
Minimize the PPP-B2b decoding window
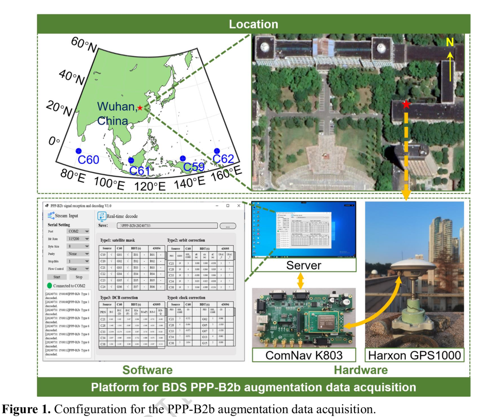click(217, 206)
